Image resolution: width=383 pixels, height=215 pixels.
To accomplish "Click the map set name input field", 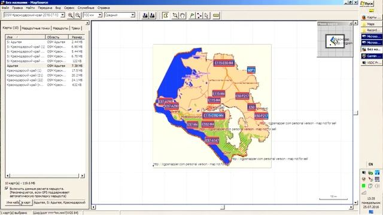I will [x=59, y=202].
